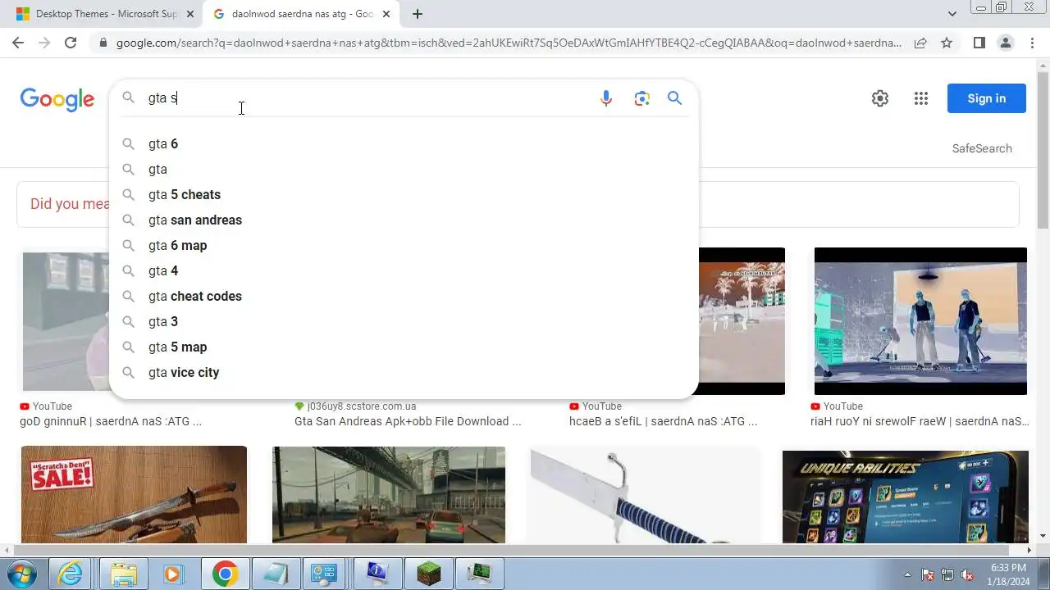Click the URL address bar
The height and width of the screenshot is (590, 1050).
pos(509,43)
